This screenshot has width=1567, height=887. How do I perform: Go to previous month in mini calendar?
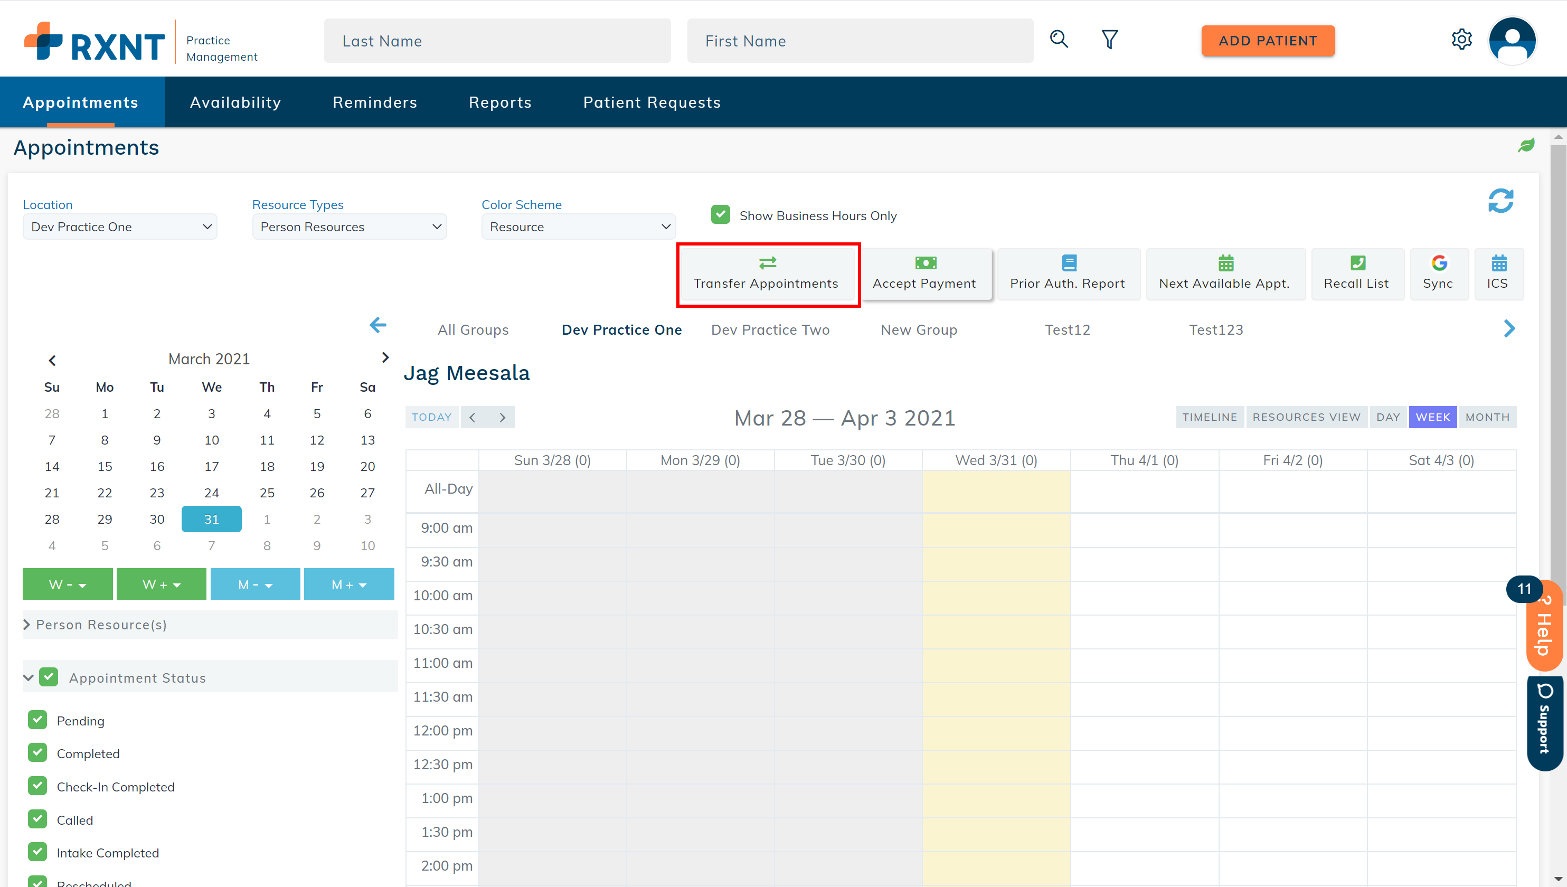pos(52,360)
